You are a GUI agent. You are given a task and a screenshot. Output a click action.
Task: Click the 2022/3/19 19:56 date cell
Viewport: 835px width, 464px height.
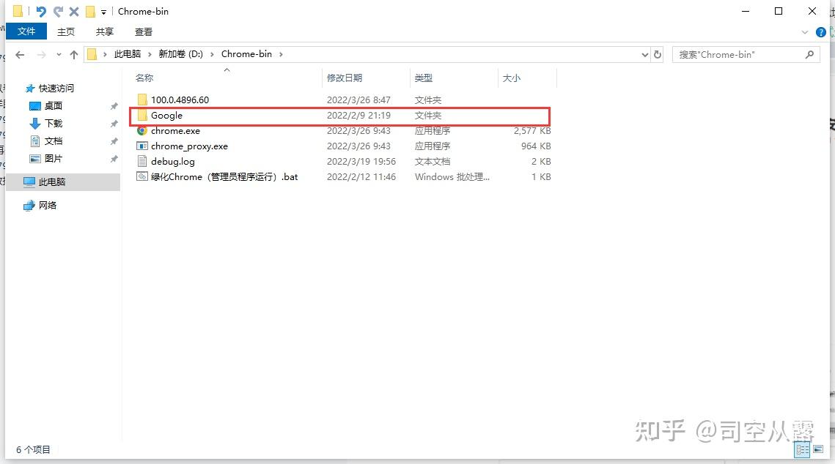(361, 161)
